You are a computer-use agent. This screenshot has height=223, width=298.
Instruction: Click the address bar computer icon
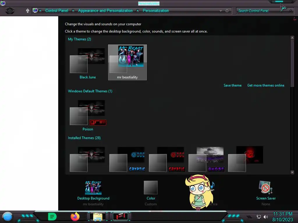click(35, 10)
